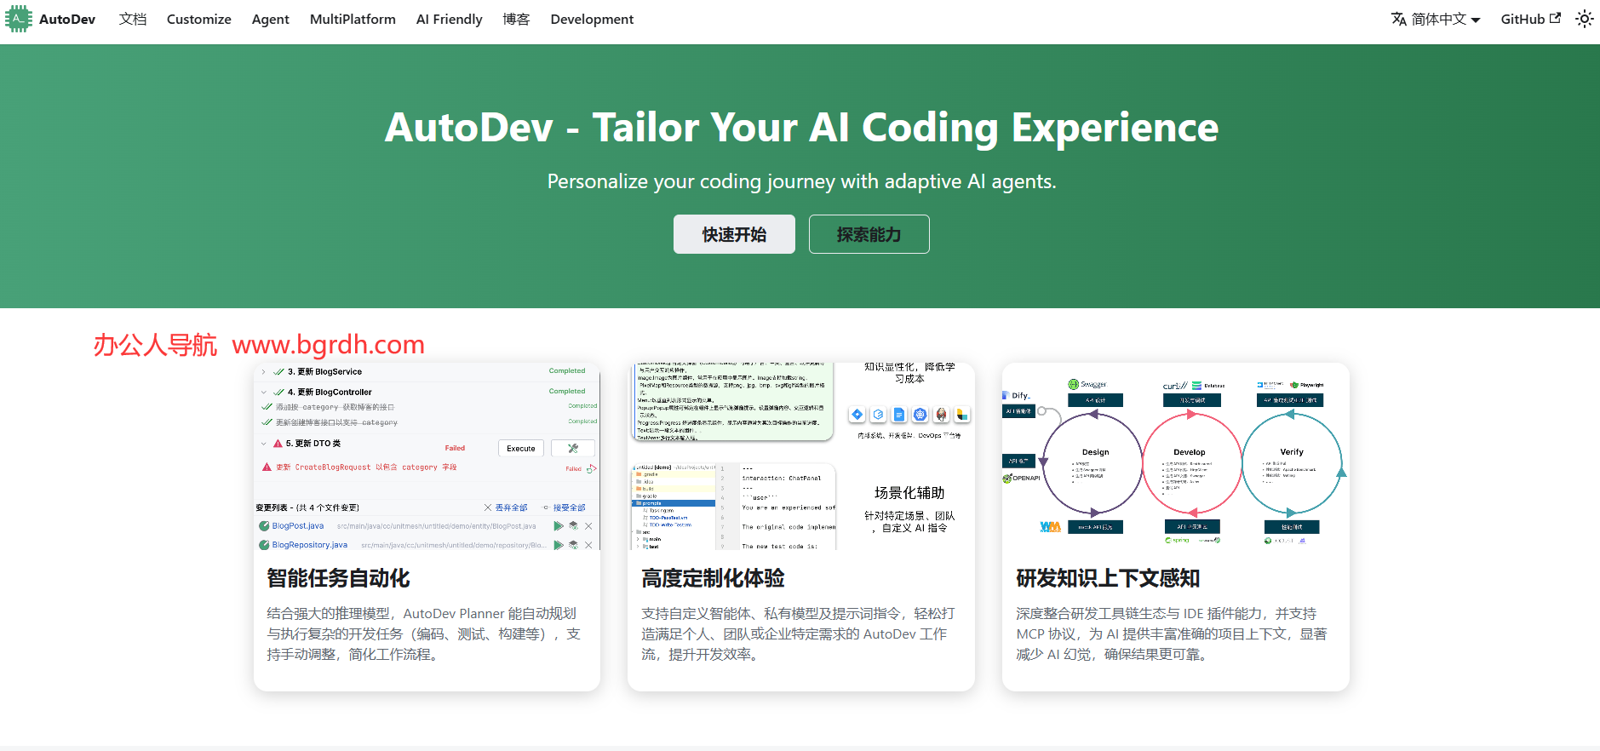Click the Verify circle in diagram
Image resolution: width=1600 pixels, height=751 pixels.
coord(1292,462)
